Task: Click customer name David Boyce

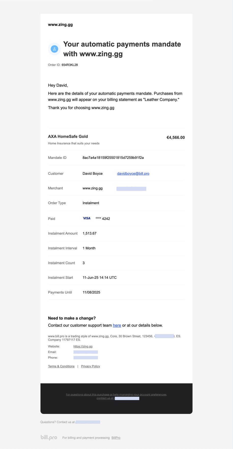Action: (x=93, y=174)
